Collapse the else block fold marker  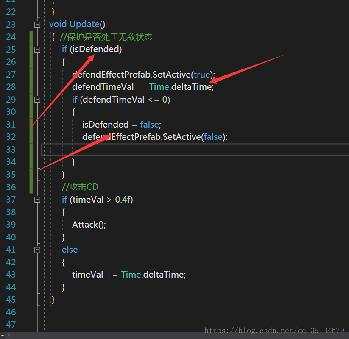(37, 250)
